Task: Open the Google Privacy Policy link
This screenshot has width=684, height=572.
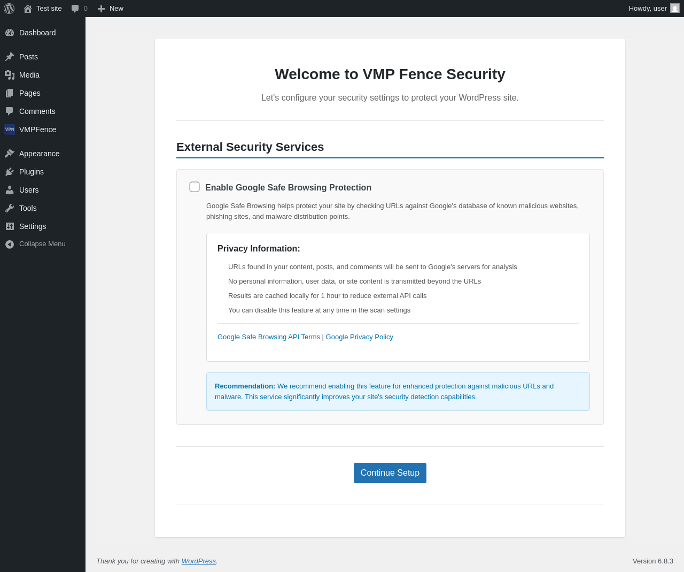Action: click(360, 337)
